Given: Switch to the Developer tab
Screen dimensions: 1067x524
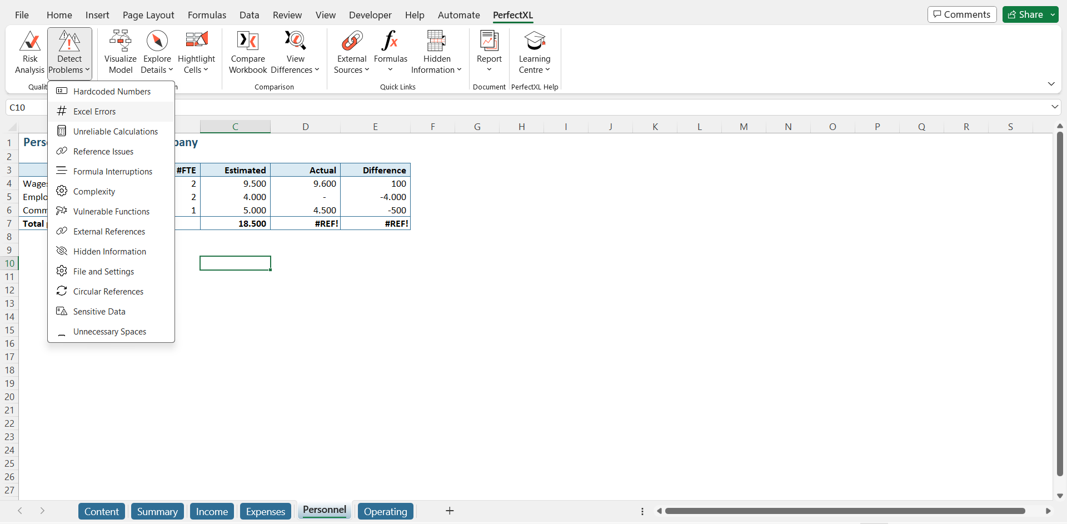Looking at the screenshot, I should click(x=370, y=15).
